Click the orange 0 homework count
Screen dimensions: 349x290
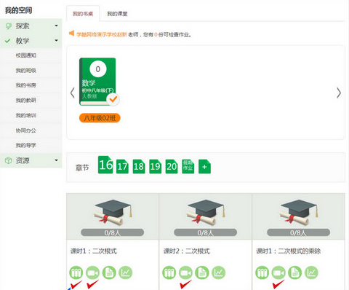156,35
